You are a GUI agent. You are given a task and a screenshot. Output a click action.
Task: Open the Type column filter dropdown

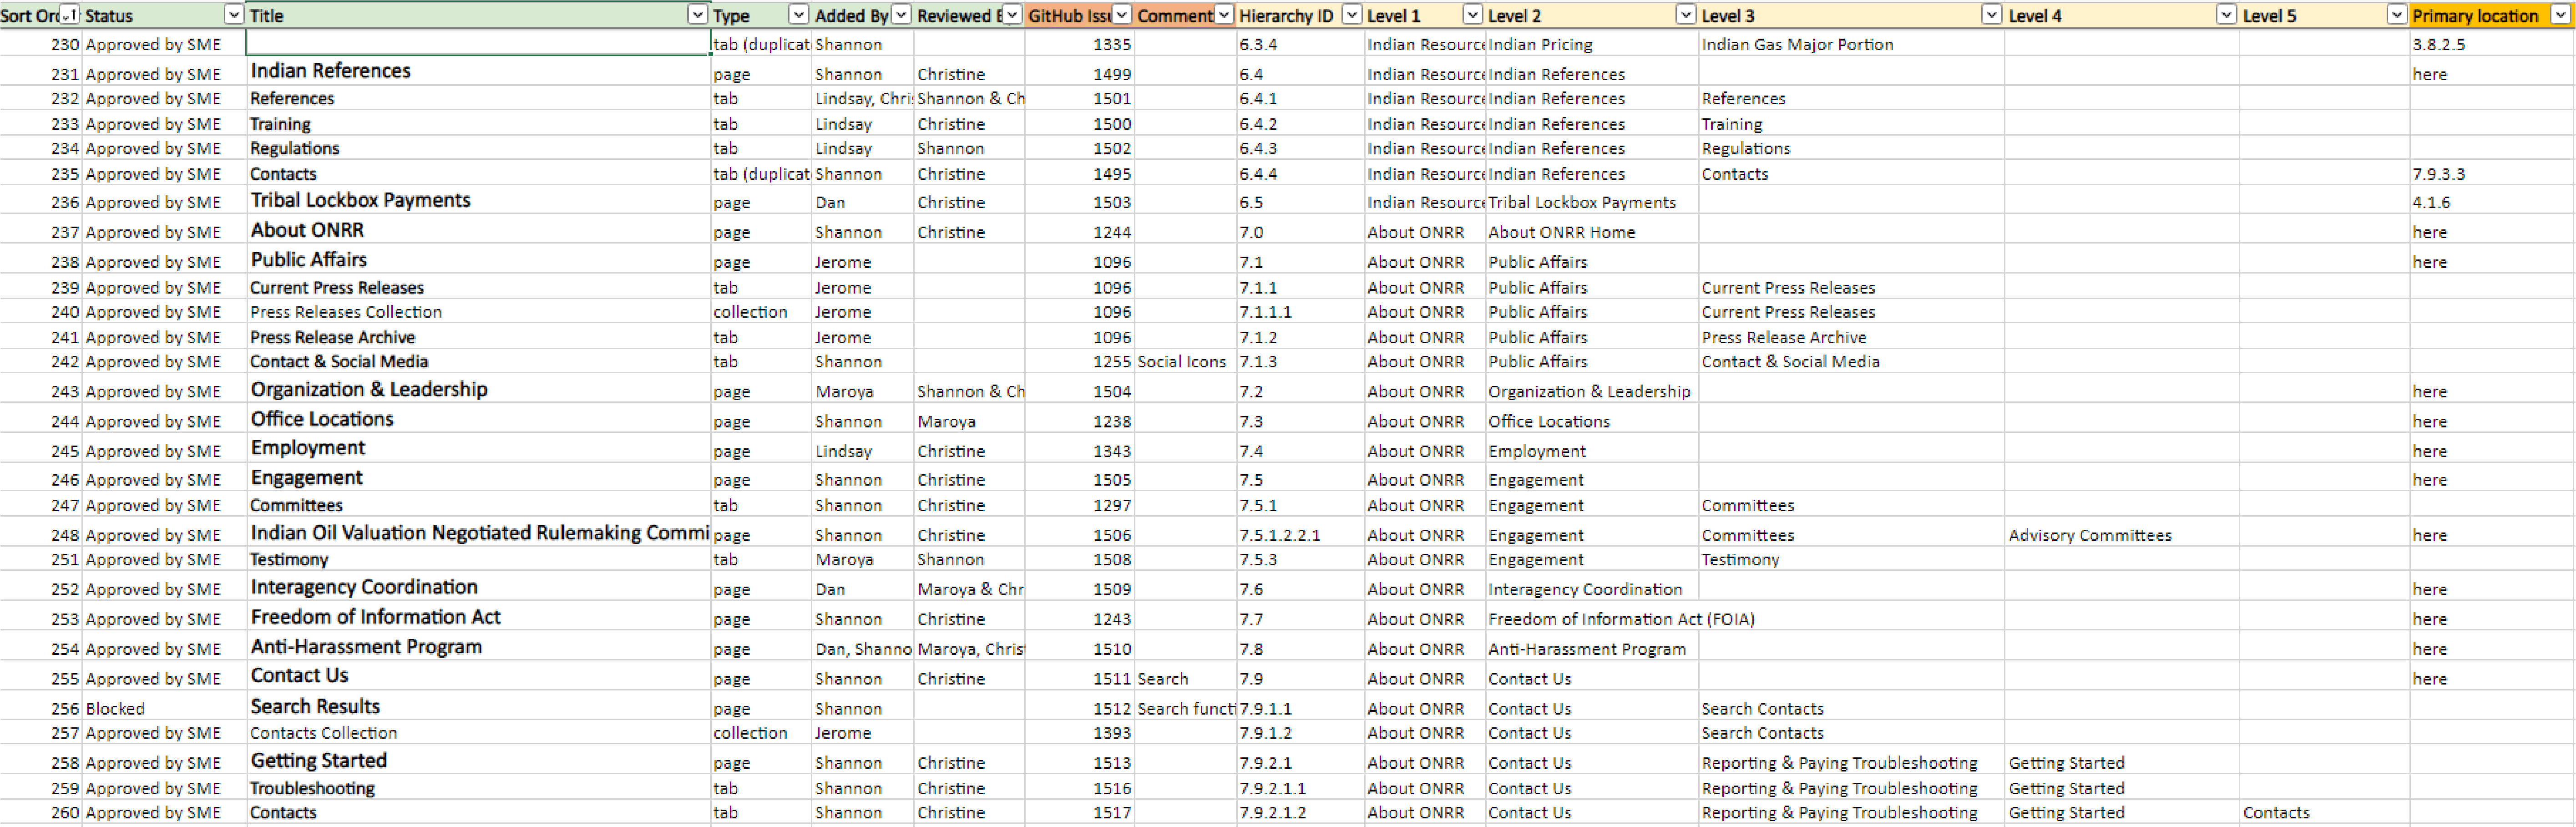(x=798, y=15)
